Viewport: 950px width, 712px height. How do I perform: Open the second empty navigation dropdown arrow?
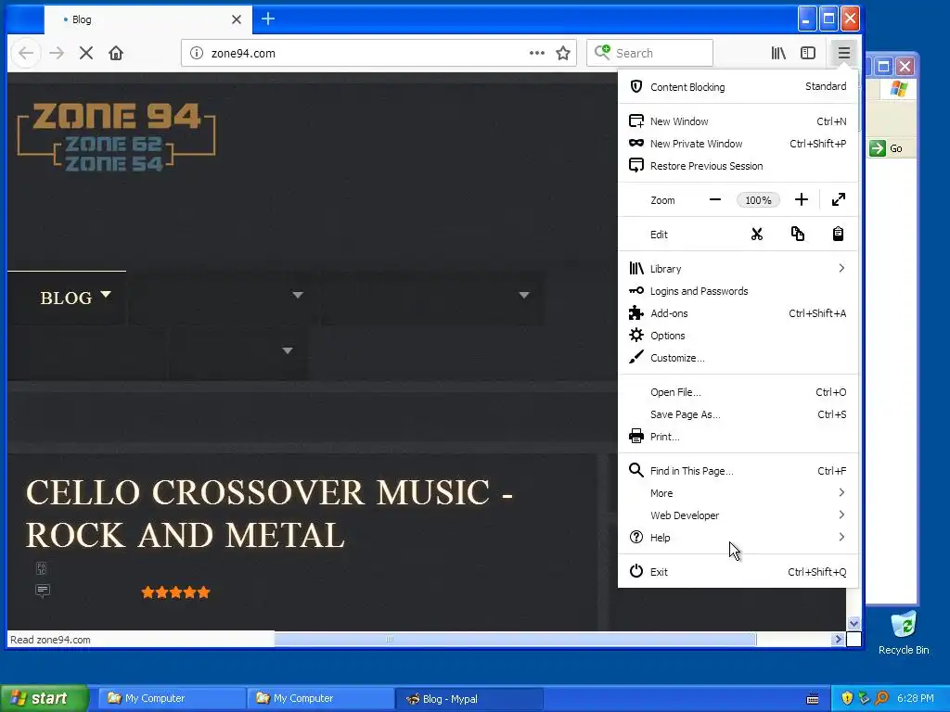[x=298, y=295]
